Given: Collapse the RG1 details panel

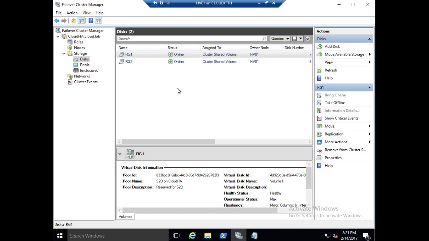Looking at the screenshot, I should 120,154.
